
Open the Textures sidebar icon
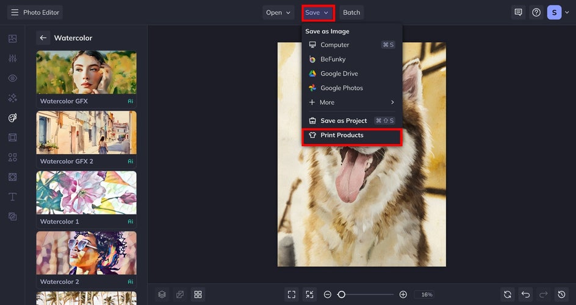click(12, 217)
